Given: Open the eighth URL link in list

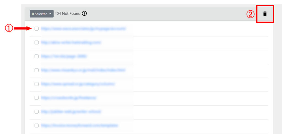Looking at the screenshot, I should coord(79,126).
